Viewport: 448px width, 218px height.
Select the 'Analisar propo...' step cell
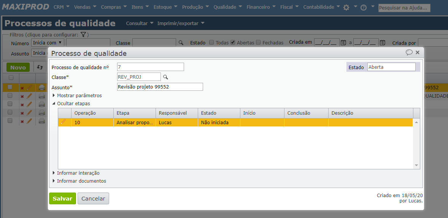point(135,122)
